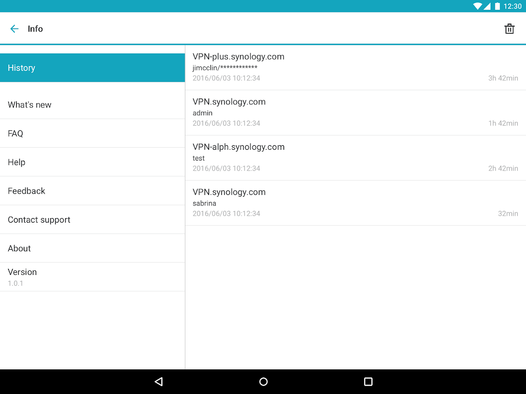Open recent apps square button

(368, 382)
